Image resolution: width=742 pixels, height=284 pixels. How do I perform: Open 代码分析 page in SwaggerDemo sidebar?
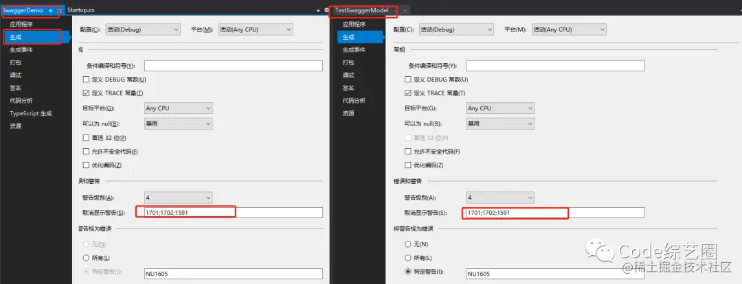pos(21,101)
